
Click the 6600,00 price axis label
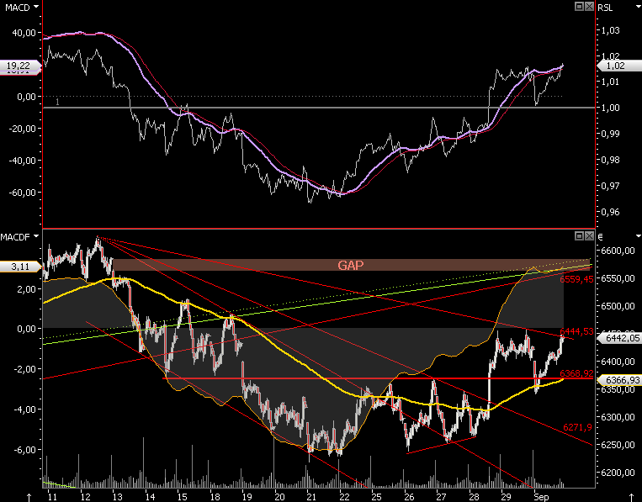click(618, 251)
